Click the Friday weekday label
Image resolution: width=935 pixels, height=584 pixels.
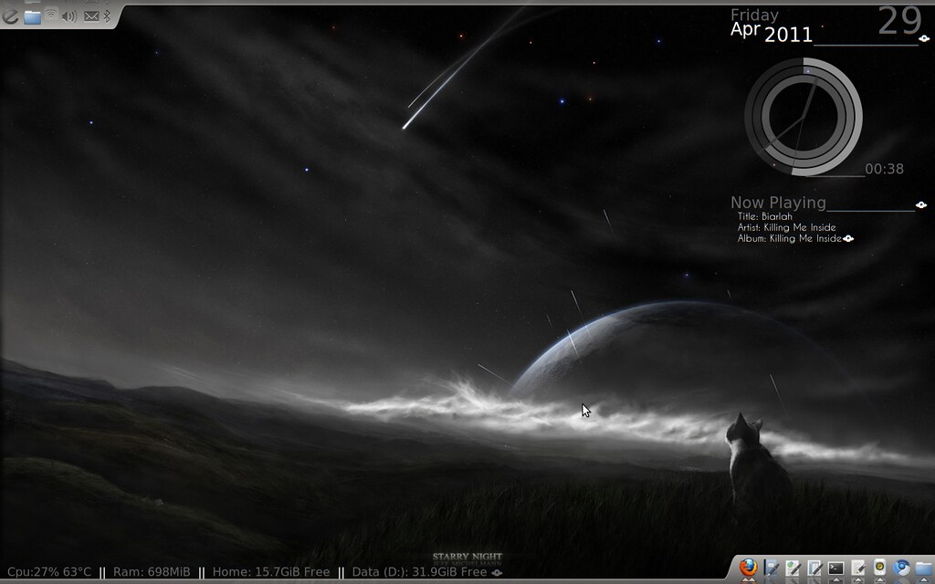754,15
